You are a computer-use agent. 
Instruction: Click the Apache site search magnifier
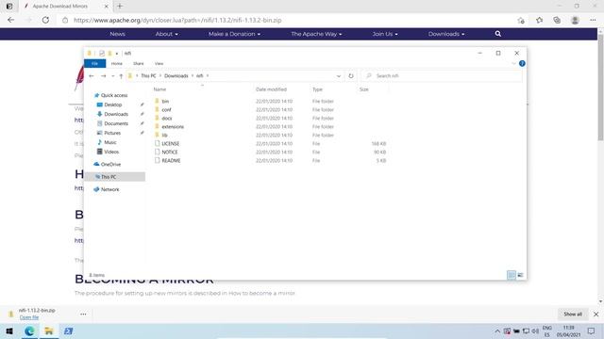pos(498,34)
